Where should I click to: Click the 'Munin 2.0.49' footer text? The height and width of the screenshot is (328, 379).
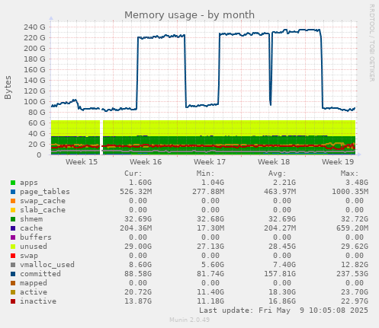pos(189,320)
